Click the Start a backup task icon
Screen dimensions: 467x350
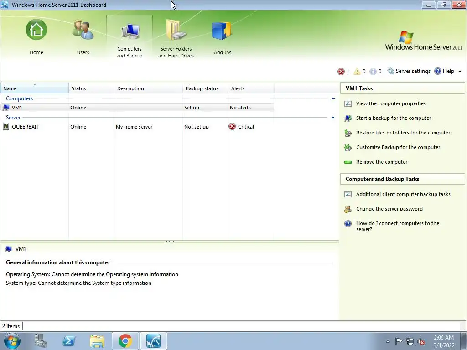pos(348,118)
